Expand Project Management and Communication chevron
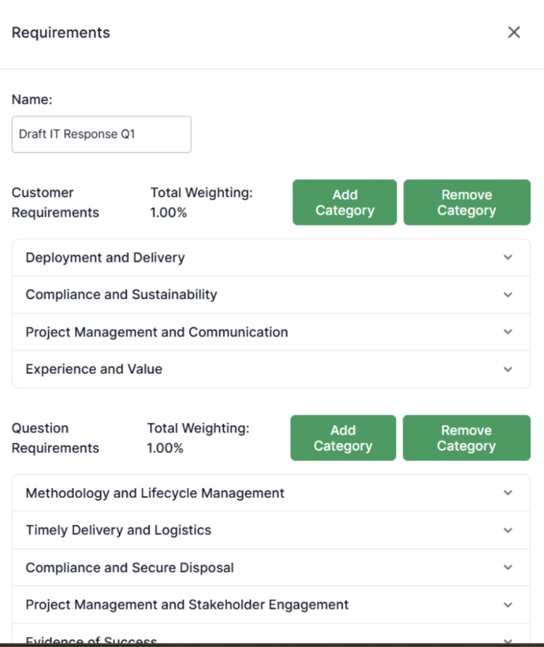 [x=508, y=332]
